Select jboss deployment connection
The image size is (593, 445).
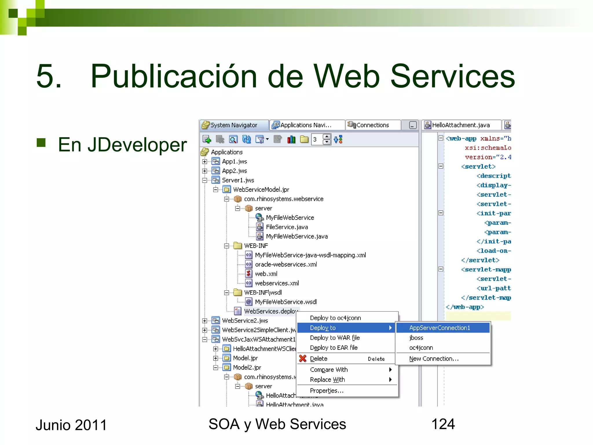[443, 338]
